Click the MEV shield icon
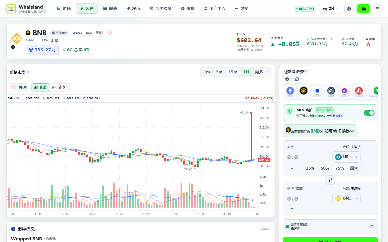Screen dimensions: 388x242 290,111
